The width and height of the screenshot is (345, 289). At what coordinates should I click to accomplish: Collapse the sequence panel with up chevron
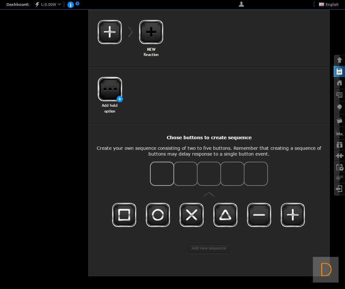[x=209, y=194]
